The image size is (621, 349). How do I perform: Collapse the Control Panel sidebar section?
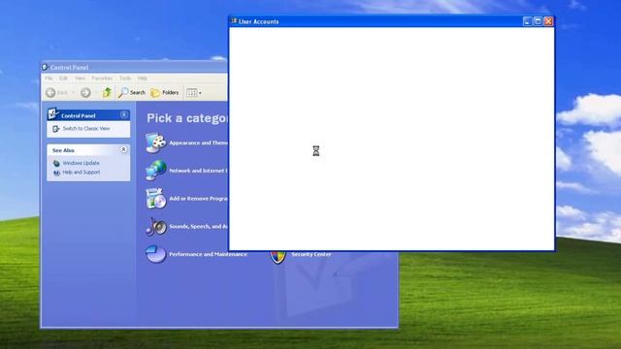pos(124,115)
